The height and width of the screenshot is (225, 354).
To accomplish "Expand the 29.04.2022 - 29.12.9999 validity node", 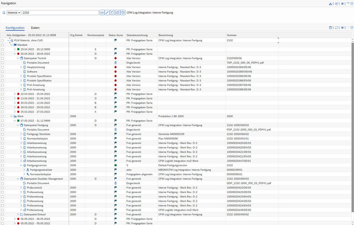I will [15, 49].
